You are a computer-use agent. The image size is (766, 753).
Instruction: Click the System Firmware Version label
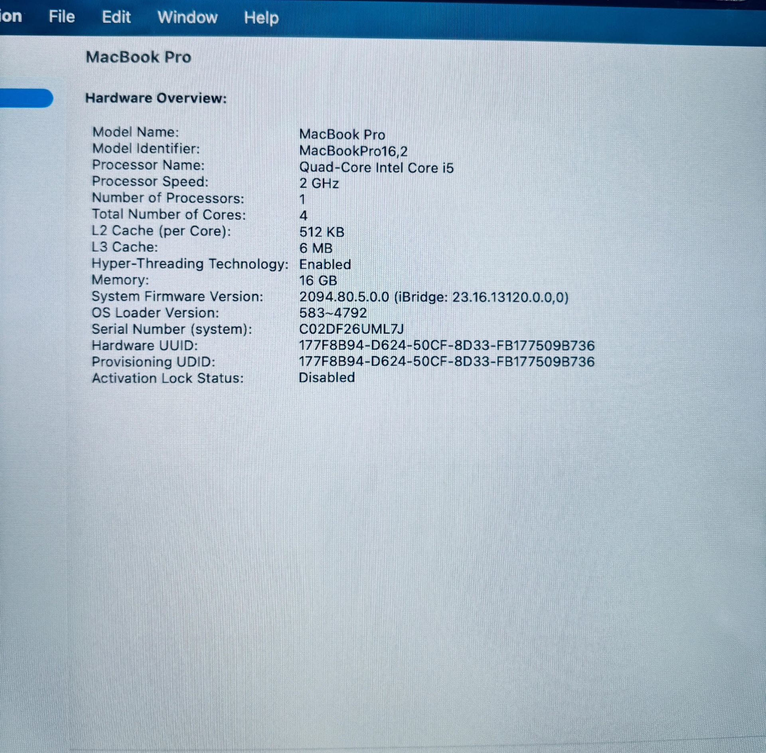pos(178,297)
